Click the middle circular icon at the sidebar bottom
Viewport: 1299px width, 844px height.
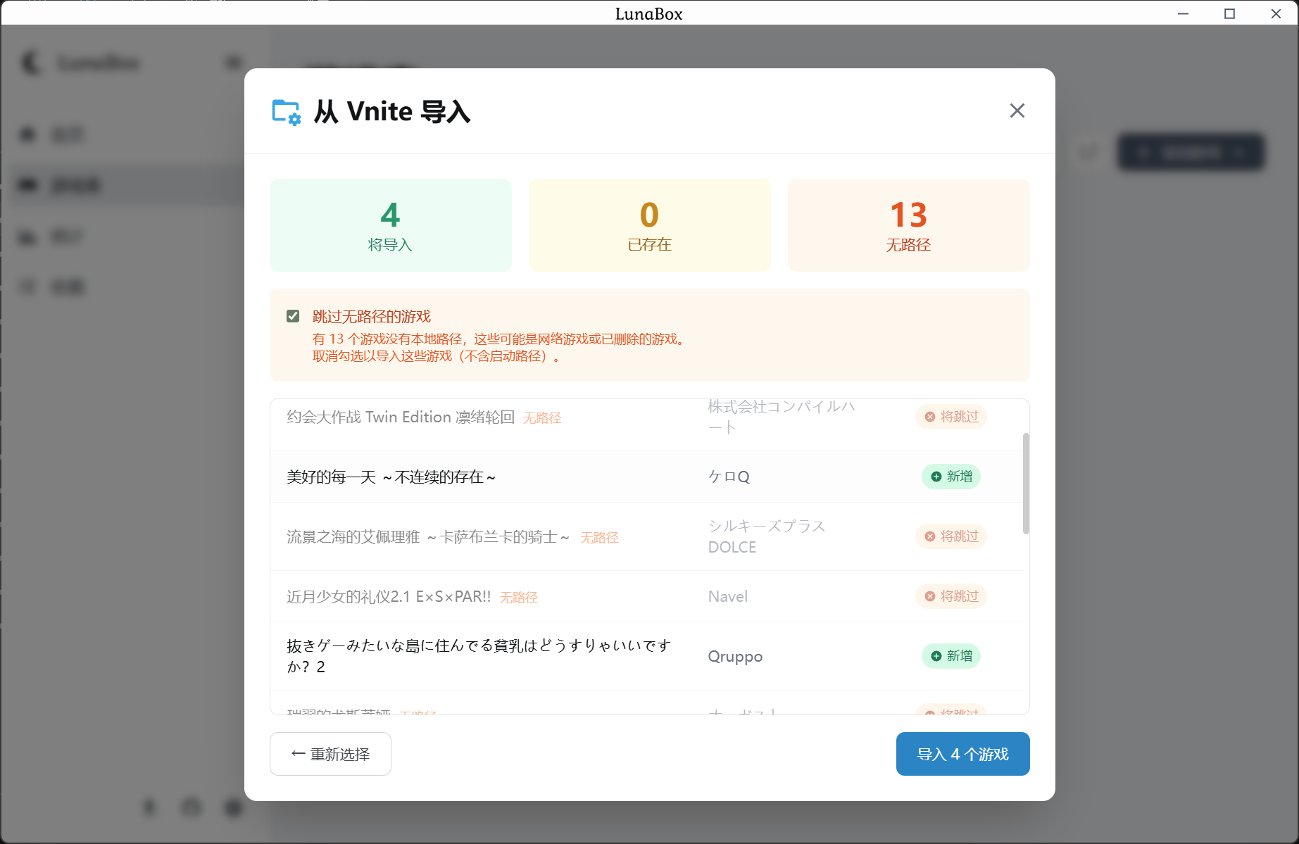click(191, 807)
